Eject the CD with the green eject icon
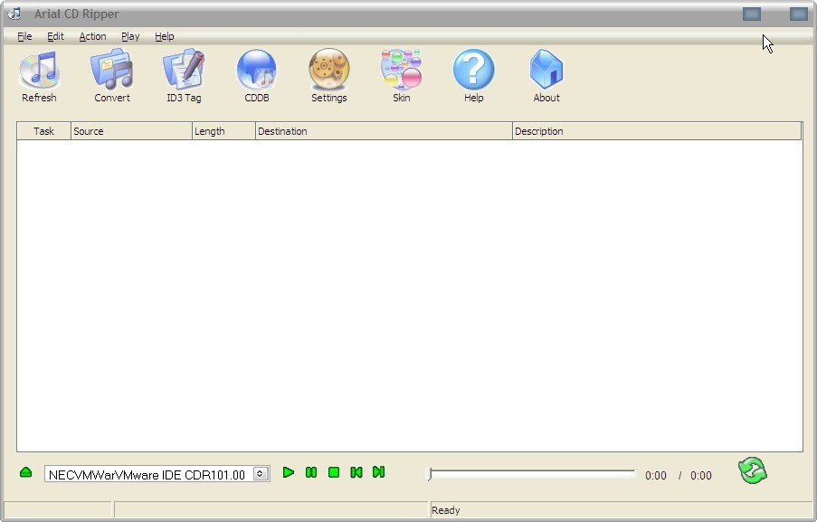This screenshot has height=522, width=817. tap(25, 472)
